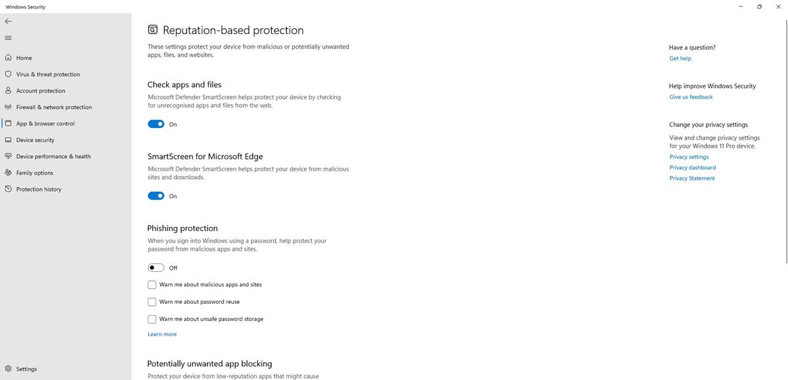Select Device security laptop icon

[9, 140]
